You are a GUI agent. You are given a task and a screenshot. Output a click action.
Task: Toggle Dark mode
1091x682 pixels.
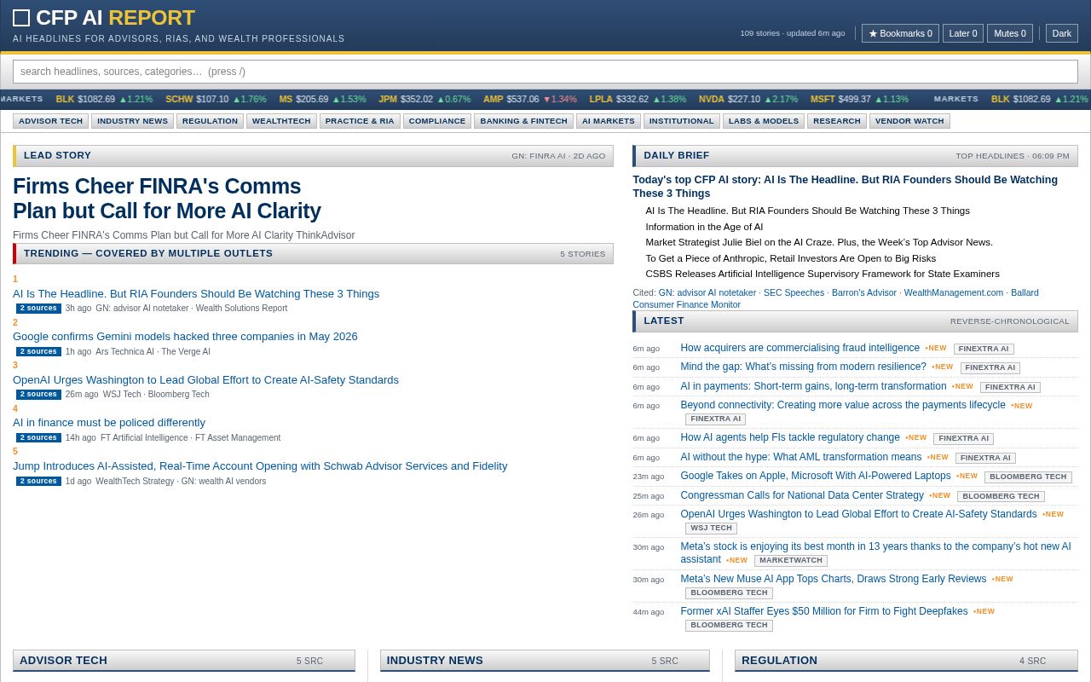point(1062,33)
